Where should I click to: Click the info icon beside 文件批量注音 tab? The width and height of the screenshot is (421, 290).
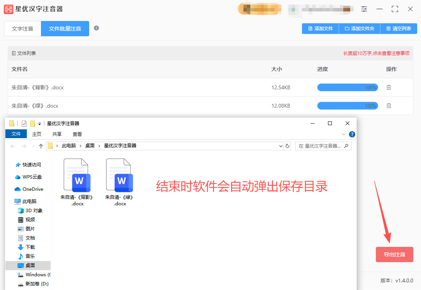tap(96, 28)
